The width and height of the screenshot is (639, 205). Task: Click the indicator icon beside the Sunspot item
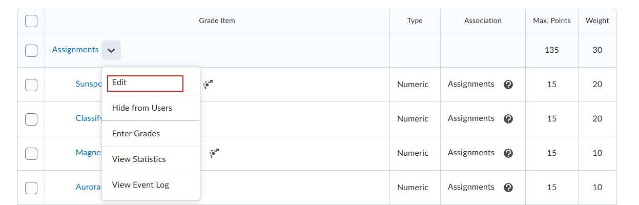click(x=208, y=85)
